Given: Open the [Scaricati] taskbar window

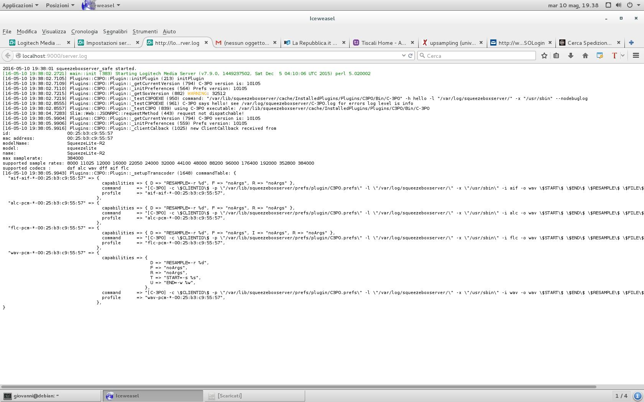Looking at the screenshot, I should (255, 396).
